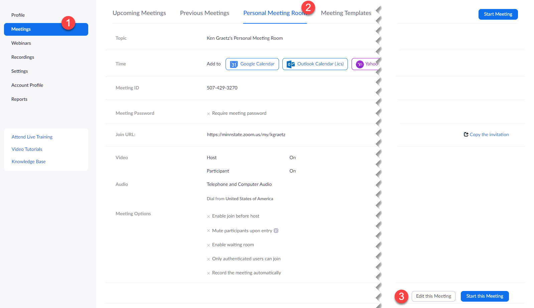This screenshot has height=308, width=534.
Task: Go to Settings in the sidebar
Action: [x=20, y=71]
